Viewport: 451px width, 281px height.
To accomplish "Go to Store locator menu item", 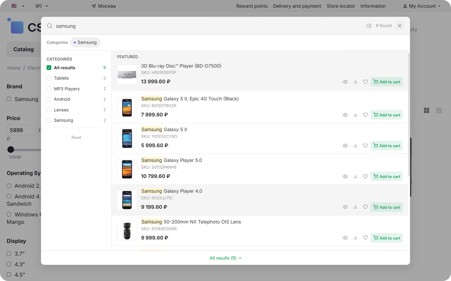I will coord(341,6).
